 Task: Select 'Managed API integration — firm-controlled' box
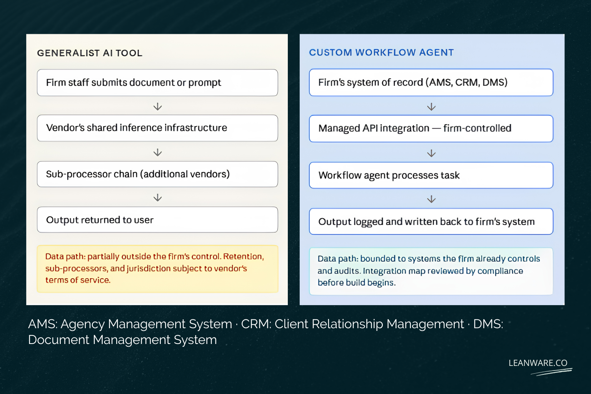tap(431, 129)
